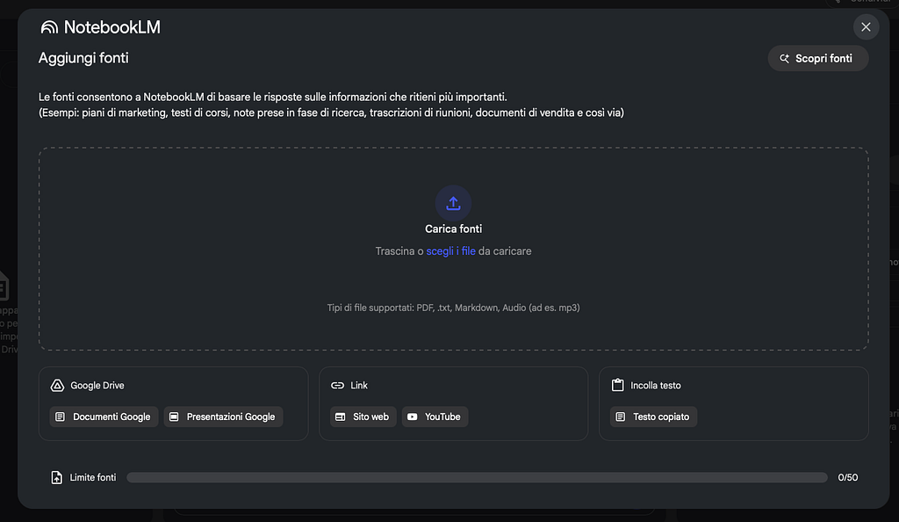Click the Google Drive triangle icon

[57, 386]
